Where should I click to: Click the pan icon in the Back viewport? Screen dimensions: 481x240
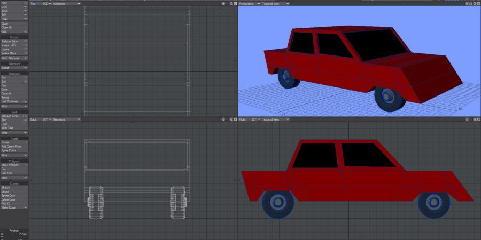pyautogui.click(x=223, y=119)
